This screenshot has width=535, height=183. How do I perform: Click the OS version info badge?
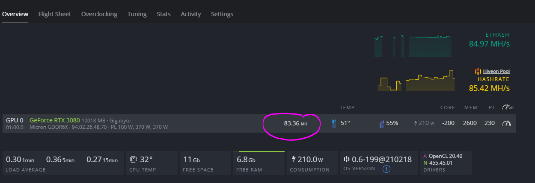386,169
